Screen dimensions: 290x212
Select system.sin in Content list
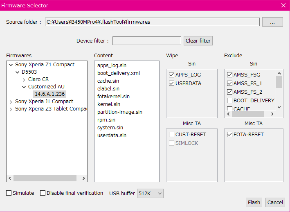(110, 127)
